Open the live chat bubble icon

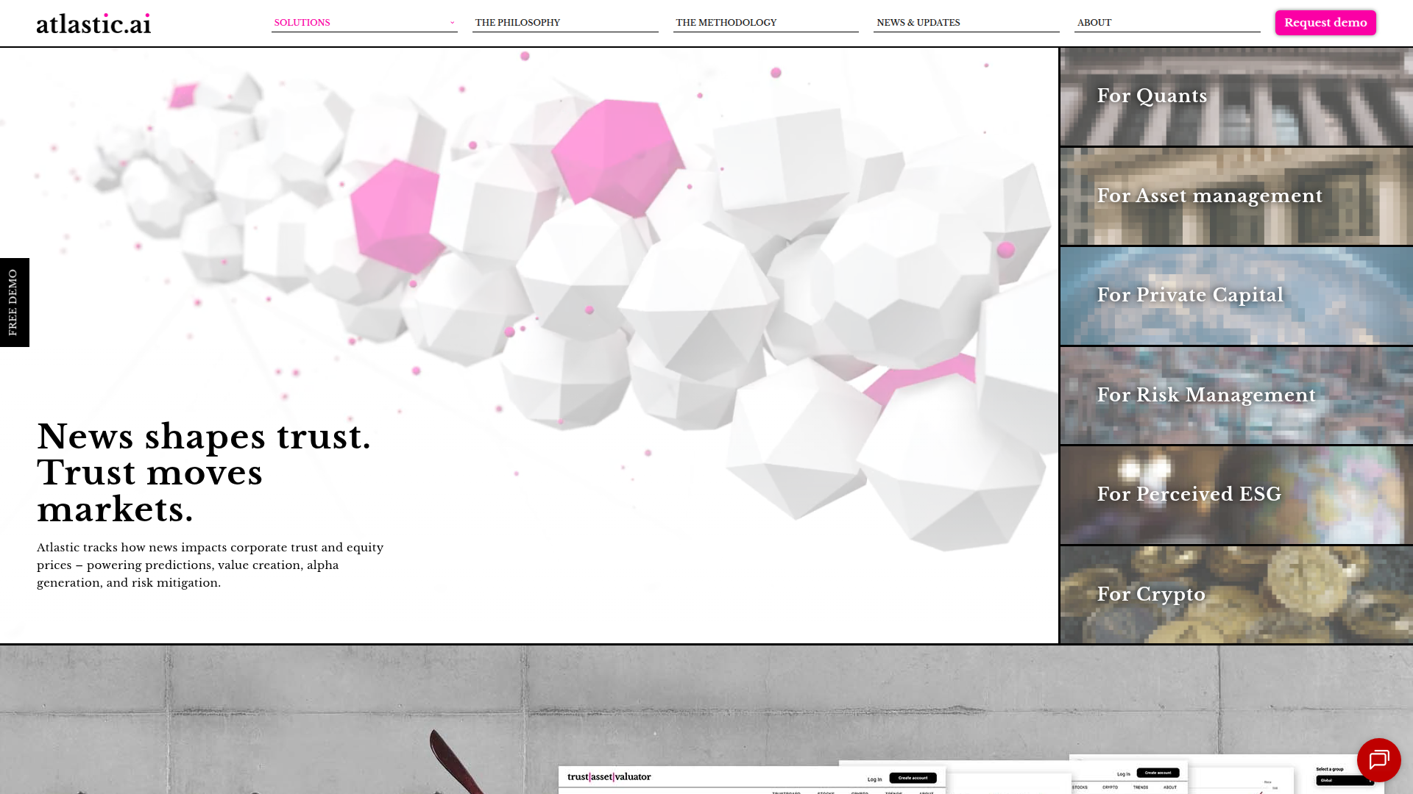click(x=1378, y=759)
